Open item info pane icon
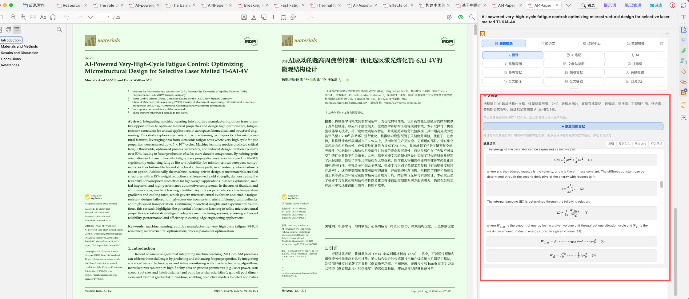 (x=683, y=30)
